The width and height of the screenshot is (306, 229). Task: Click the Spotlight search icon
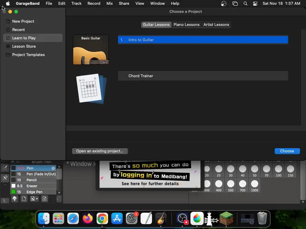245,4
